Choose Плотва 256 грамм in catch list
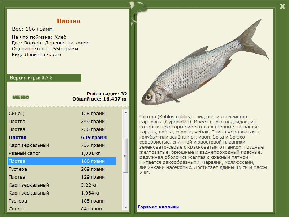 click(x=61, y=129)
